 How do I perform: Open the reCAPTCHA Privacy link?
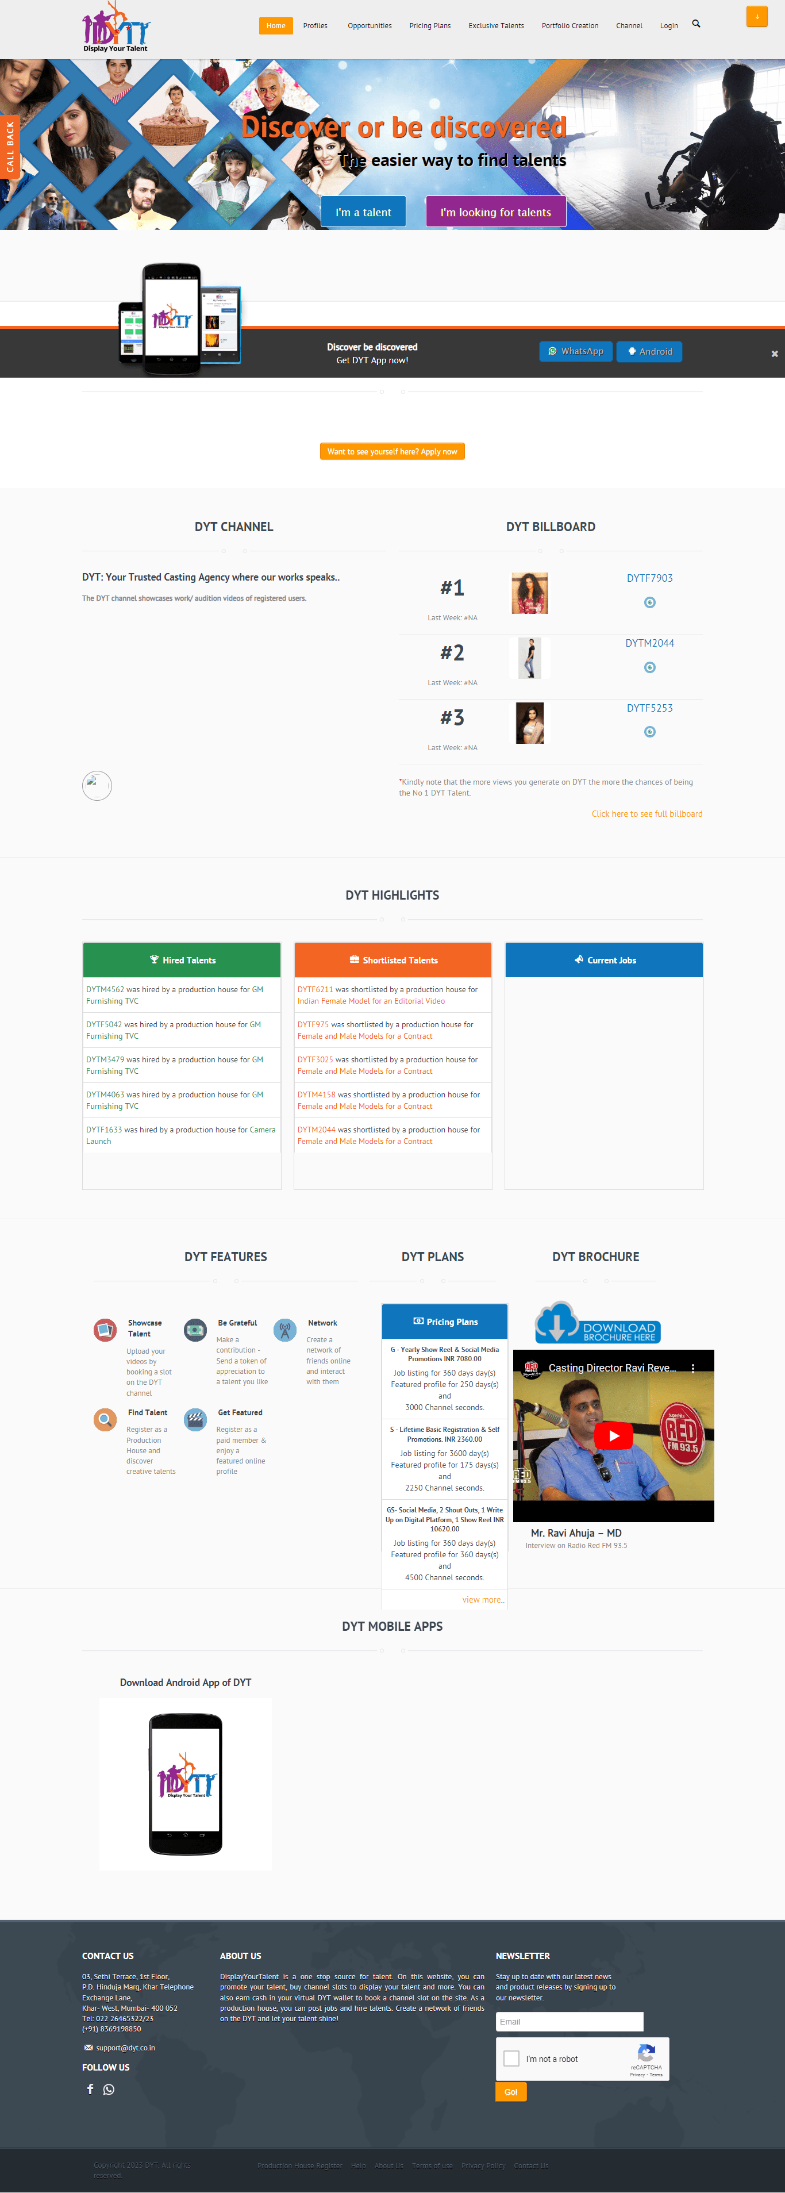637,2074
